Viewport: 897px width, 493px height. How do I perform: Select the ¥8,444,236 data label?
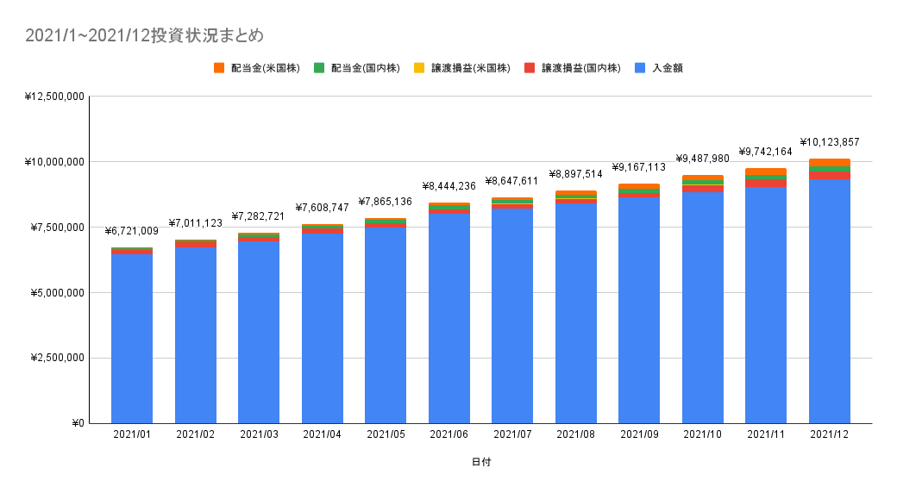tap(449, 186)
